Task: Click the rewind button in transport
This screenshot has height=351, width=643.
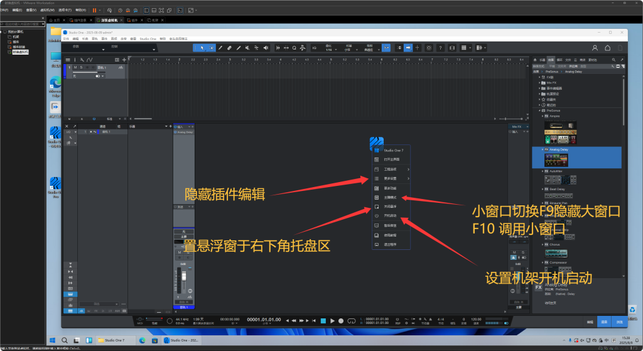Action: tap(294, 321)
